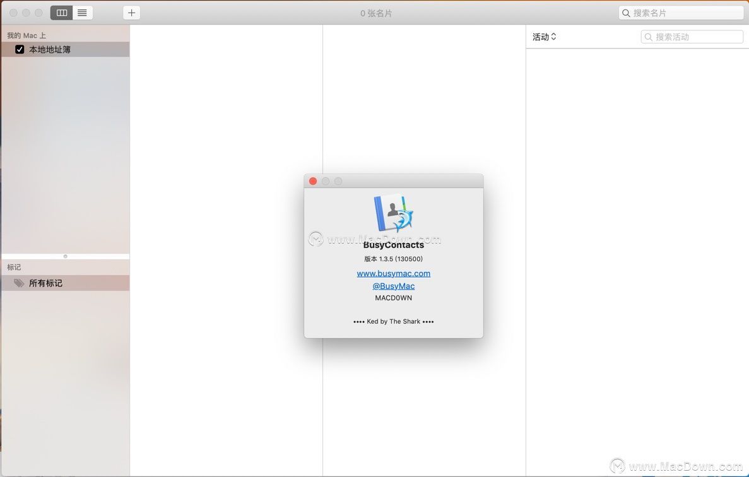The image size is (749, 477).
Task: Click the 版本 1.3.5 (130500) version text
Action: click(394, 259)
